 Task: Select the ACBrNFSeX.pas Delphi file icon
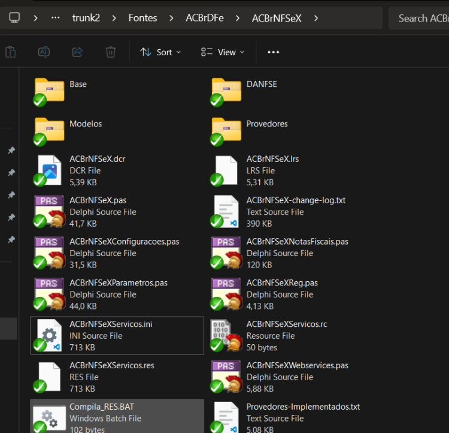tap(49, 212)
